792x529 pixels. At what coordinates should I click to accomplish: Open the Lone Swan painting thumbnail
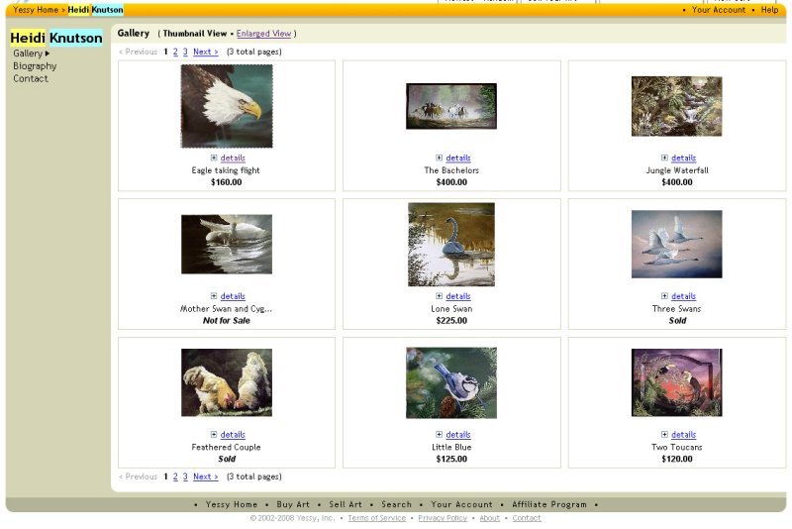coord(451,245)
